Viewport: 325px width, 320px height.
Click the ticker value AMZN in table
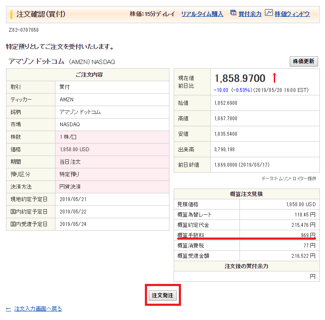[x=67, y=100]
